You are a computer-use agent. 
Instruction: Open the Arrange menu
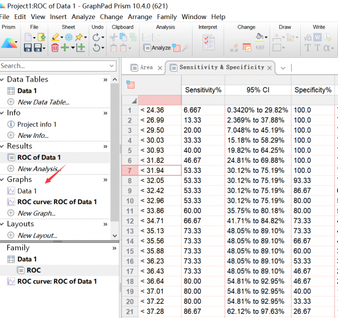(140, 17)
